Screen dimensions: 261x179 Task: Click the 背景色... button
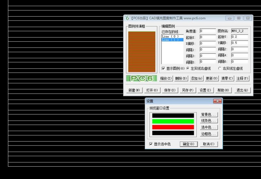(209, 114)
